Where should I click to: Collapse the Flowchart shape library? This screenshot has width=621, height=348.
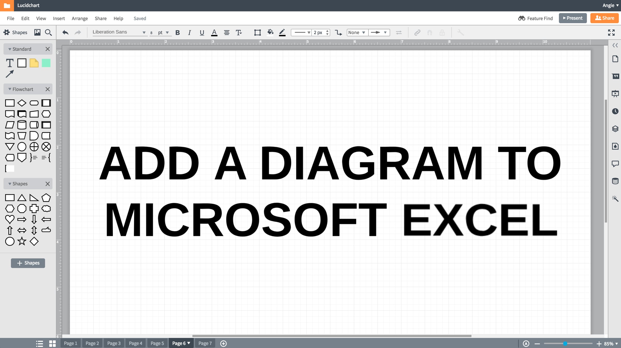pos(10,89)
